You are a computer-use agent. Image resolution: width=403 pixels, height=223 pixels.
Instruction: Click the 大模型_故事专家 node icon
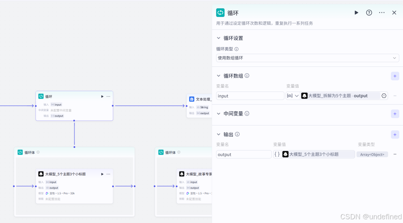[182, 174]
